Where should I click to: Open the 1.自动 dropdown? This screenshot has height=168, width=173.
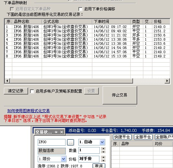pyautogui.click(x=102, y=142)
